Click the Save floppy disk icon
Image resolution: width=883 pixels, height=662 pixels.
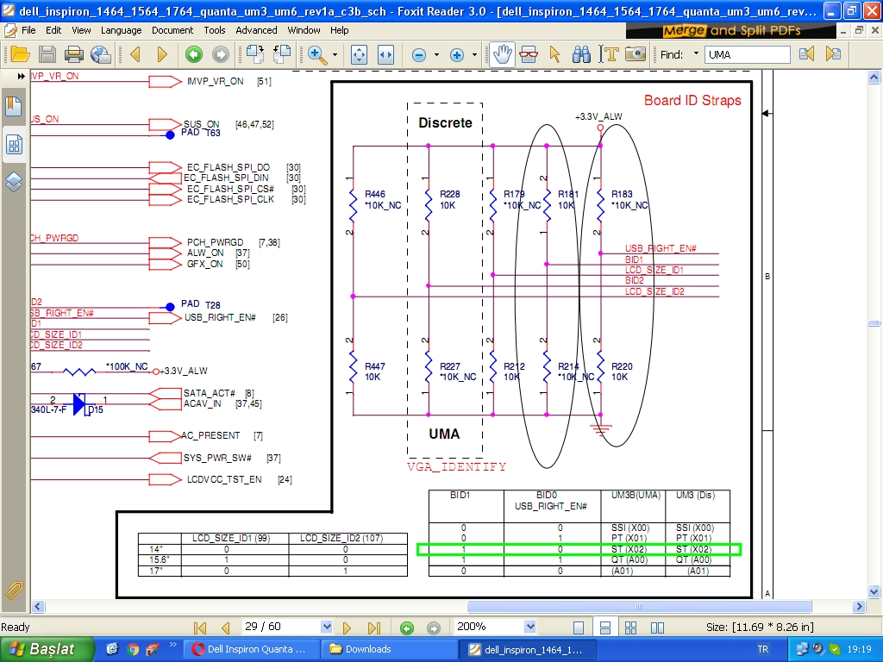coord(47,54)
